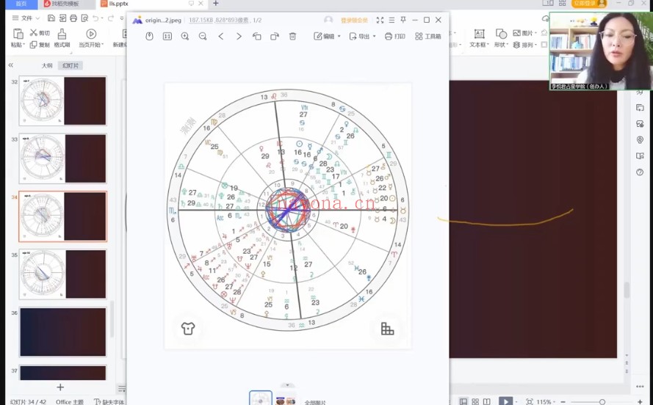
Task: Open the 形状 shapes dropdown
Action: (500, 38)
